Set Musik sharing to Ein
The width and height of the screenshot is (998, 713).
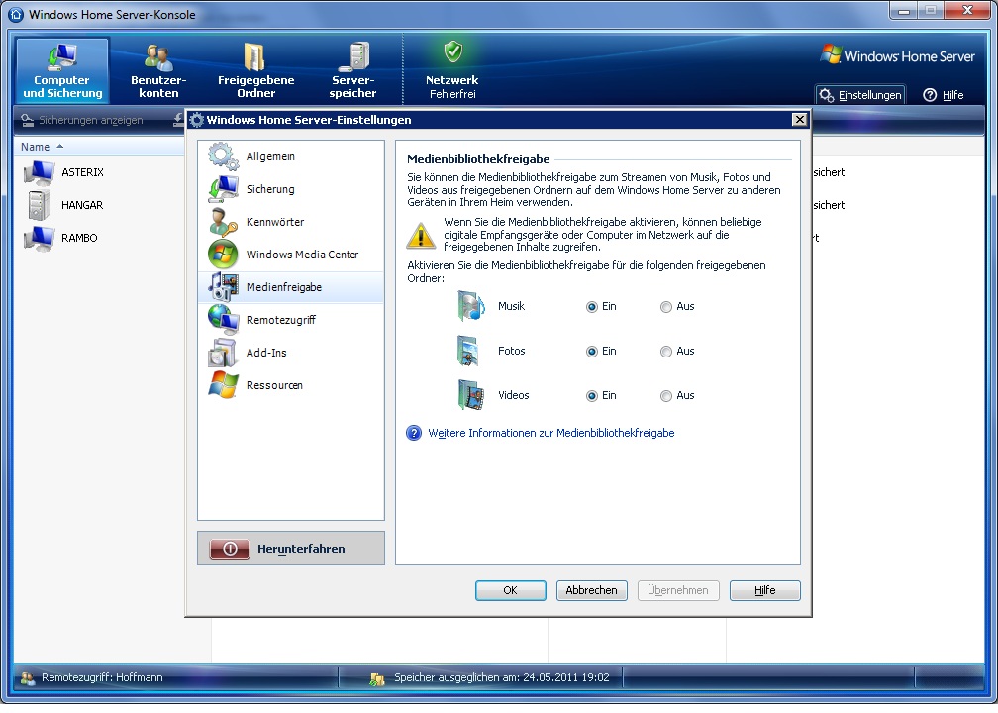coord(592,307)
